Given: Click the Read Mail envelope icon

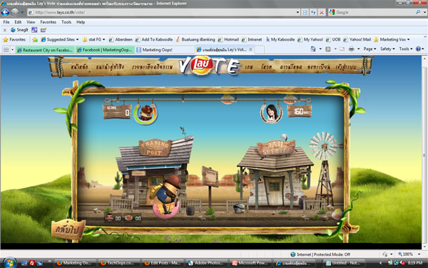Looking at the screenshot, I should pos(342,49).
